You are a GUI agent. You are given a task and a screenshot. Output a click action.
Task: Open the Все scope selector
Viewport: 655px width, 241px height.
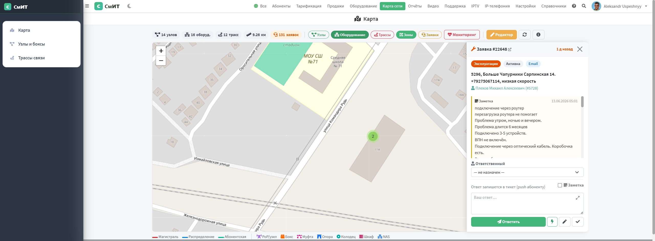point(260,6)
